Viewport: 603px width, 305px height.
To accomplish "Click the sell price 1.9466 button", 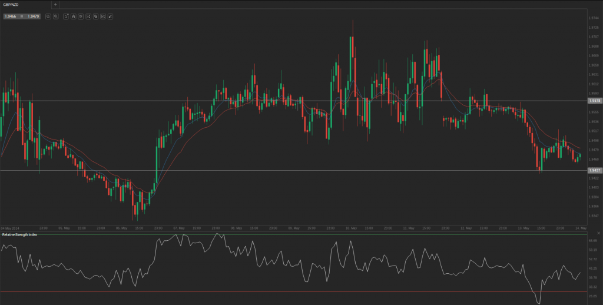I will 11,16.
